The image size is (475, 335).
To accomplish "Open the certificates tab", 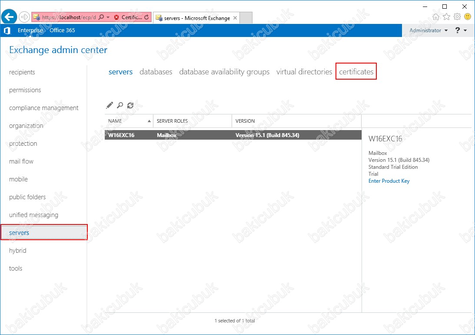I will click(356, 72).
